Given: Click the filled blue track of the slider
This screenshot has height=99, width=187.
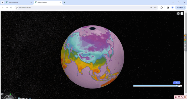Looking at the screenshot, I should [155, 86].
